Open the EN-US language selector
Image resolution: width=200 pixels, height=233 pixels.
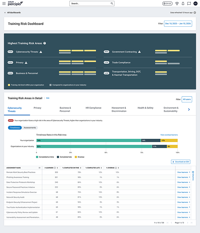[x=168, y=3]
